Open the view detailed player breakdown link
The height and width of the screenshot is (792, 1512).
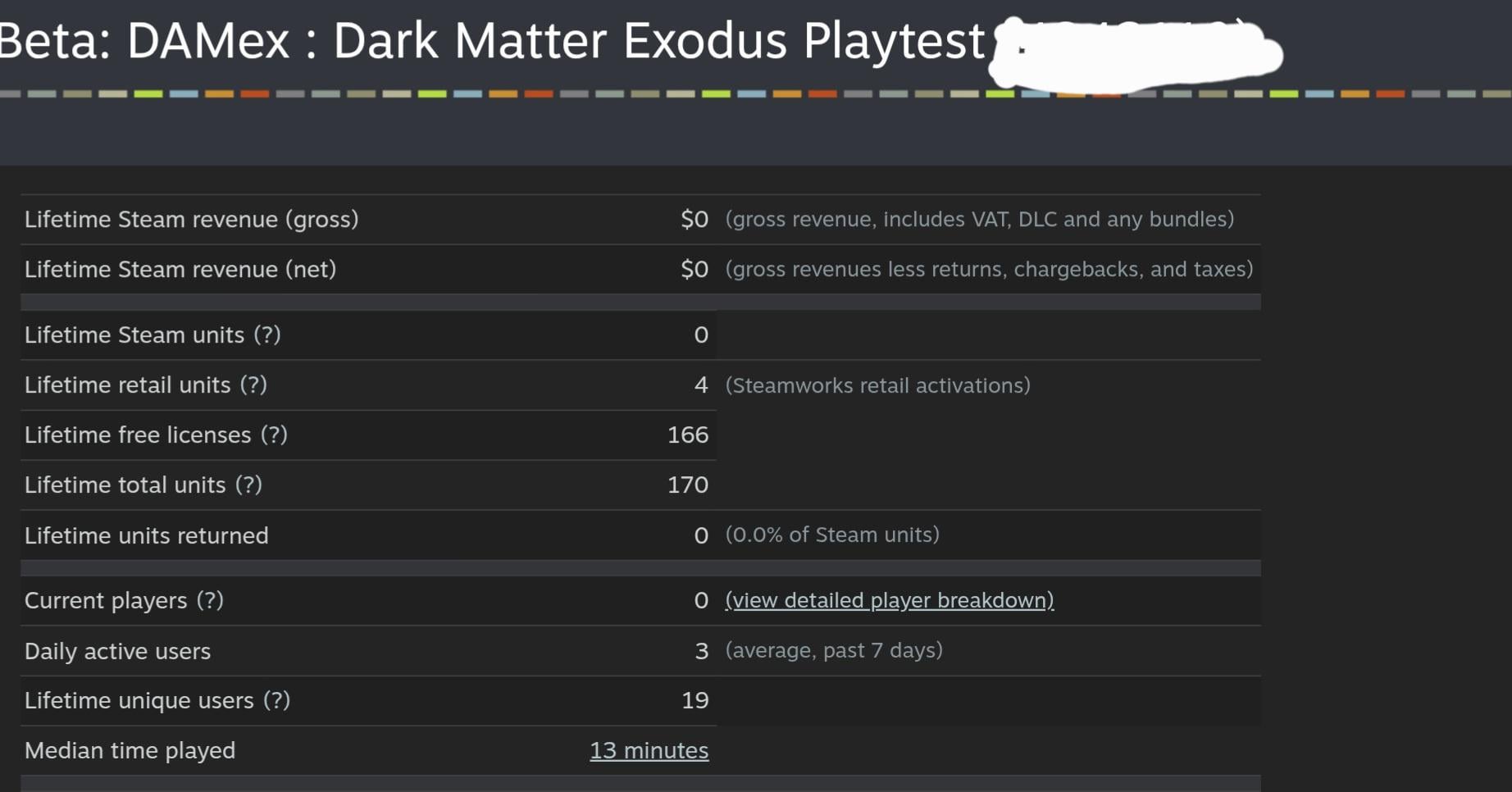point(890,600)
